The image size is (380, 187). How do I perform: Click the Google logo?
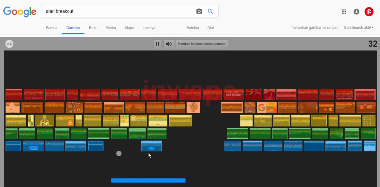point(20,12)
